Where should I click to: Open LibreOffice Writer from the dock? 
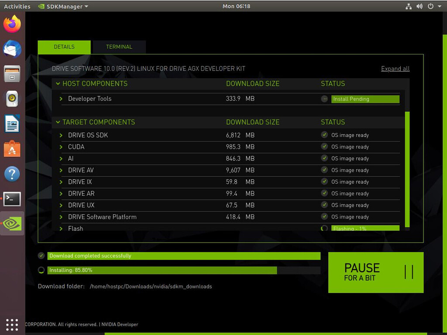[x=12, y=124]
